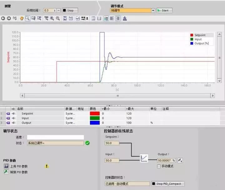Image resolution: width=225 pixels, height=190 pixels.
Task: Click the Input row tag icon
Action: (x=8, y=118)
